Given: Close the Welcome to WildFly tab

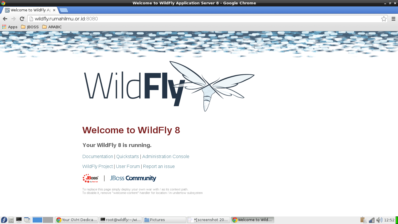Looking at the screenshot, I should click(x=54, y=10).
